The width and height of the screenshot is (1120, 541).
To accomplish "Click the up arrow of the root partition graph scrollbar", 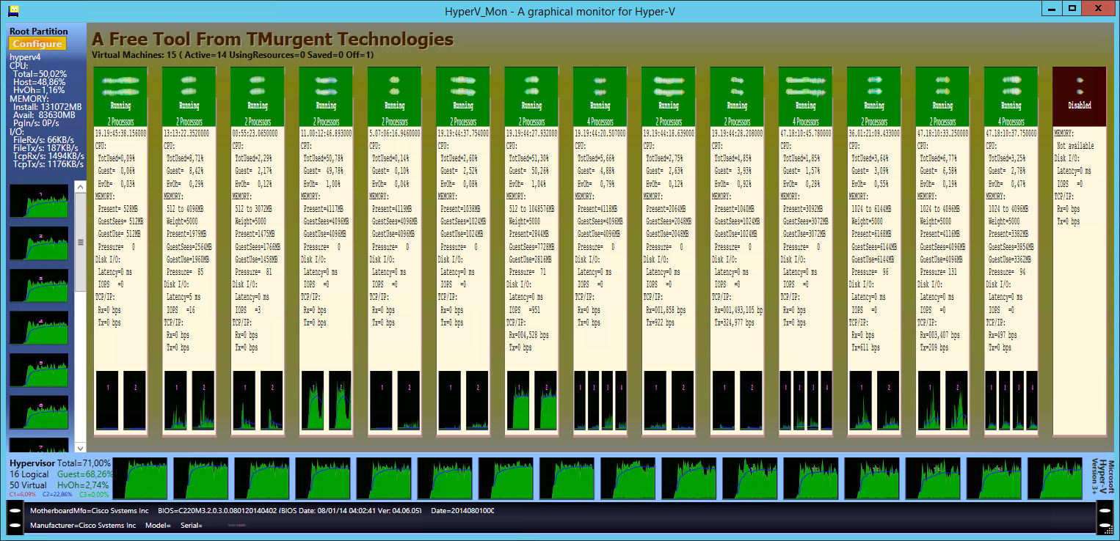I will point(80,187).
